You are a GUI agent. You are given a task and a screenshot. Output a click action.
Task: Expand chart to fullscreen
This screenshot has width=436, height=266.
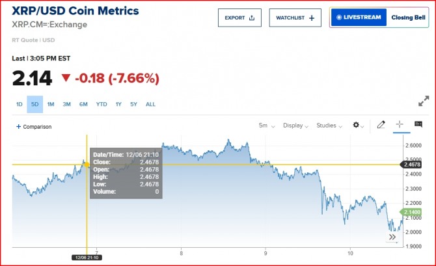click(x=423, y=101)
